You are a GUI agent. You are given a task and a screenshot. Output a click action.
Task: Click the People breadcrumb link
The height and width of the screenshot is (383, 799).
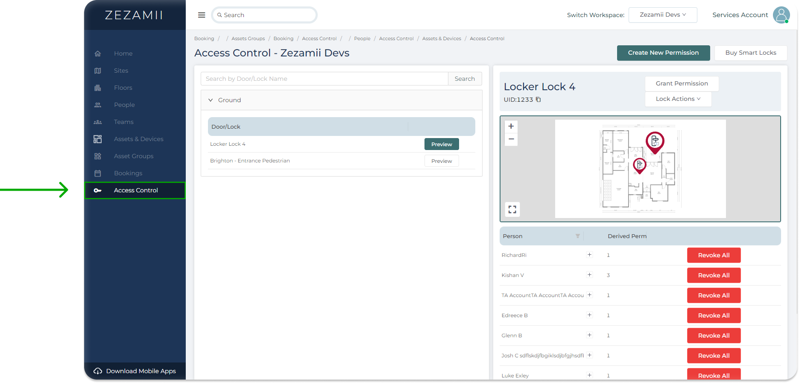tap(362, 38)
